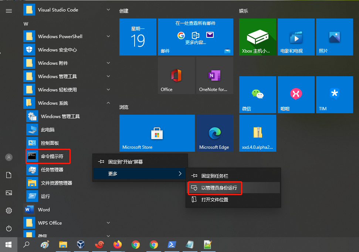The image size is (359, 252).
Task: Open the Xbox 主机小帮手 tile
Action: [x=257, y=37]
